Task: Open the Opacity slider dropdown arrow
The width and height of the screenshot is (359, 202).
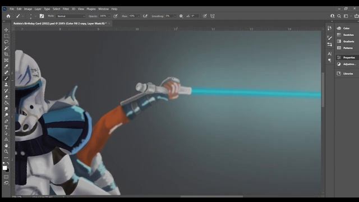Action: 109,16
